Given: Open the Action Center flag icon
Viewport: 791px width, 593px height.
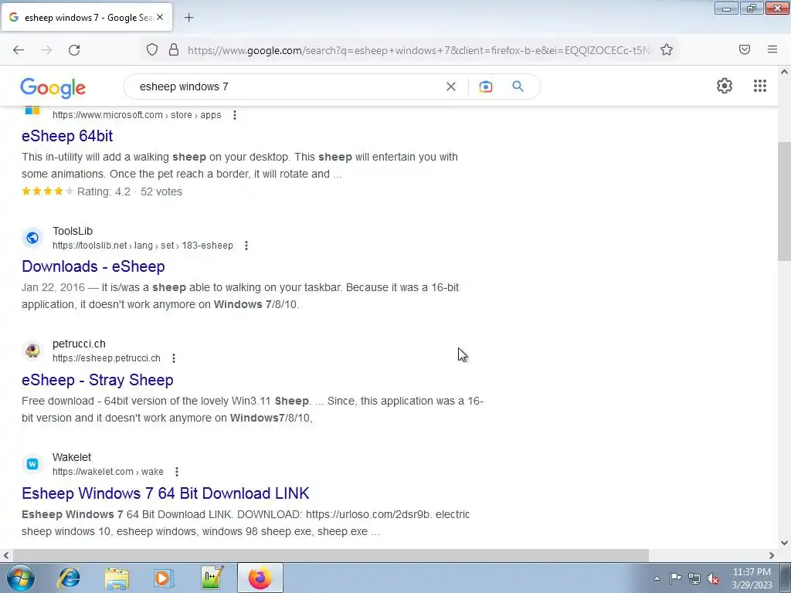Looking at the screenshot, I should [x=675, y=578].
